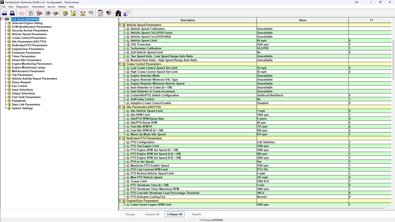Viewport: 395px width, 222px height.
Task: Click 'C15 Truck (SDP99999)' in the status bar
Action: [x=211, y=220]
